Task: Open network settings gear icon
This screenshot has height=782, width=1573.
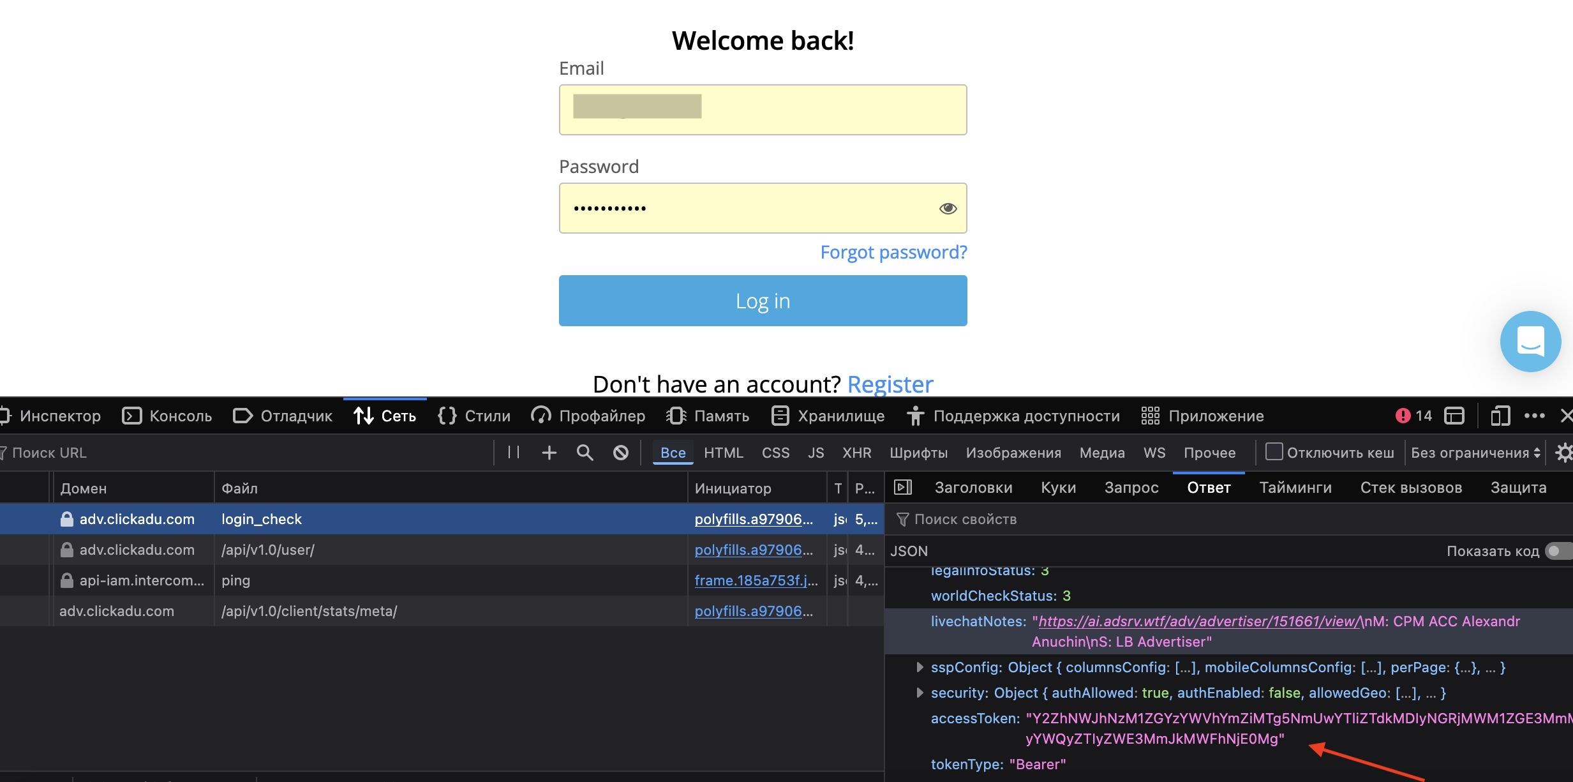Action: [1564, 453]
